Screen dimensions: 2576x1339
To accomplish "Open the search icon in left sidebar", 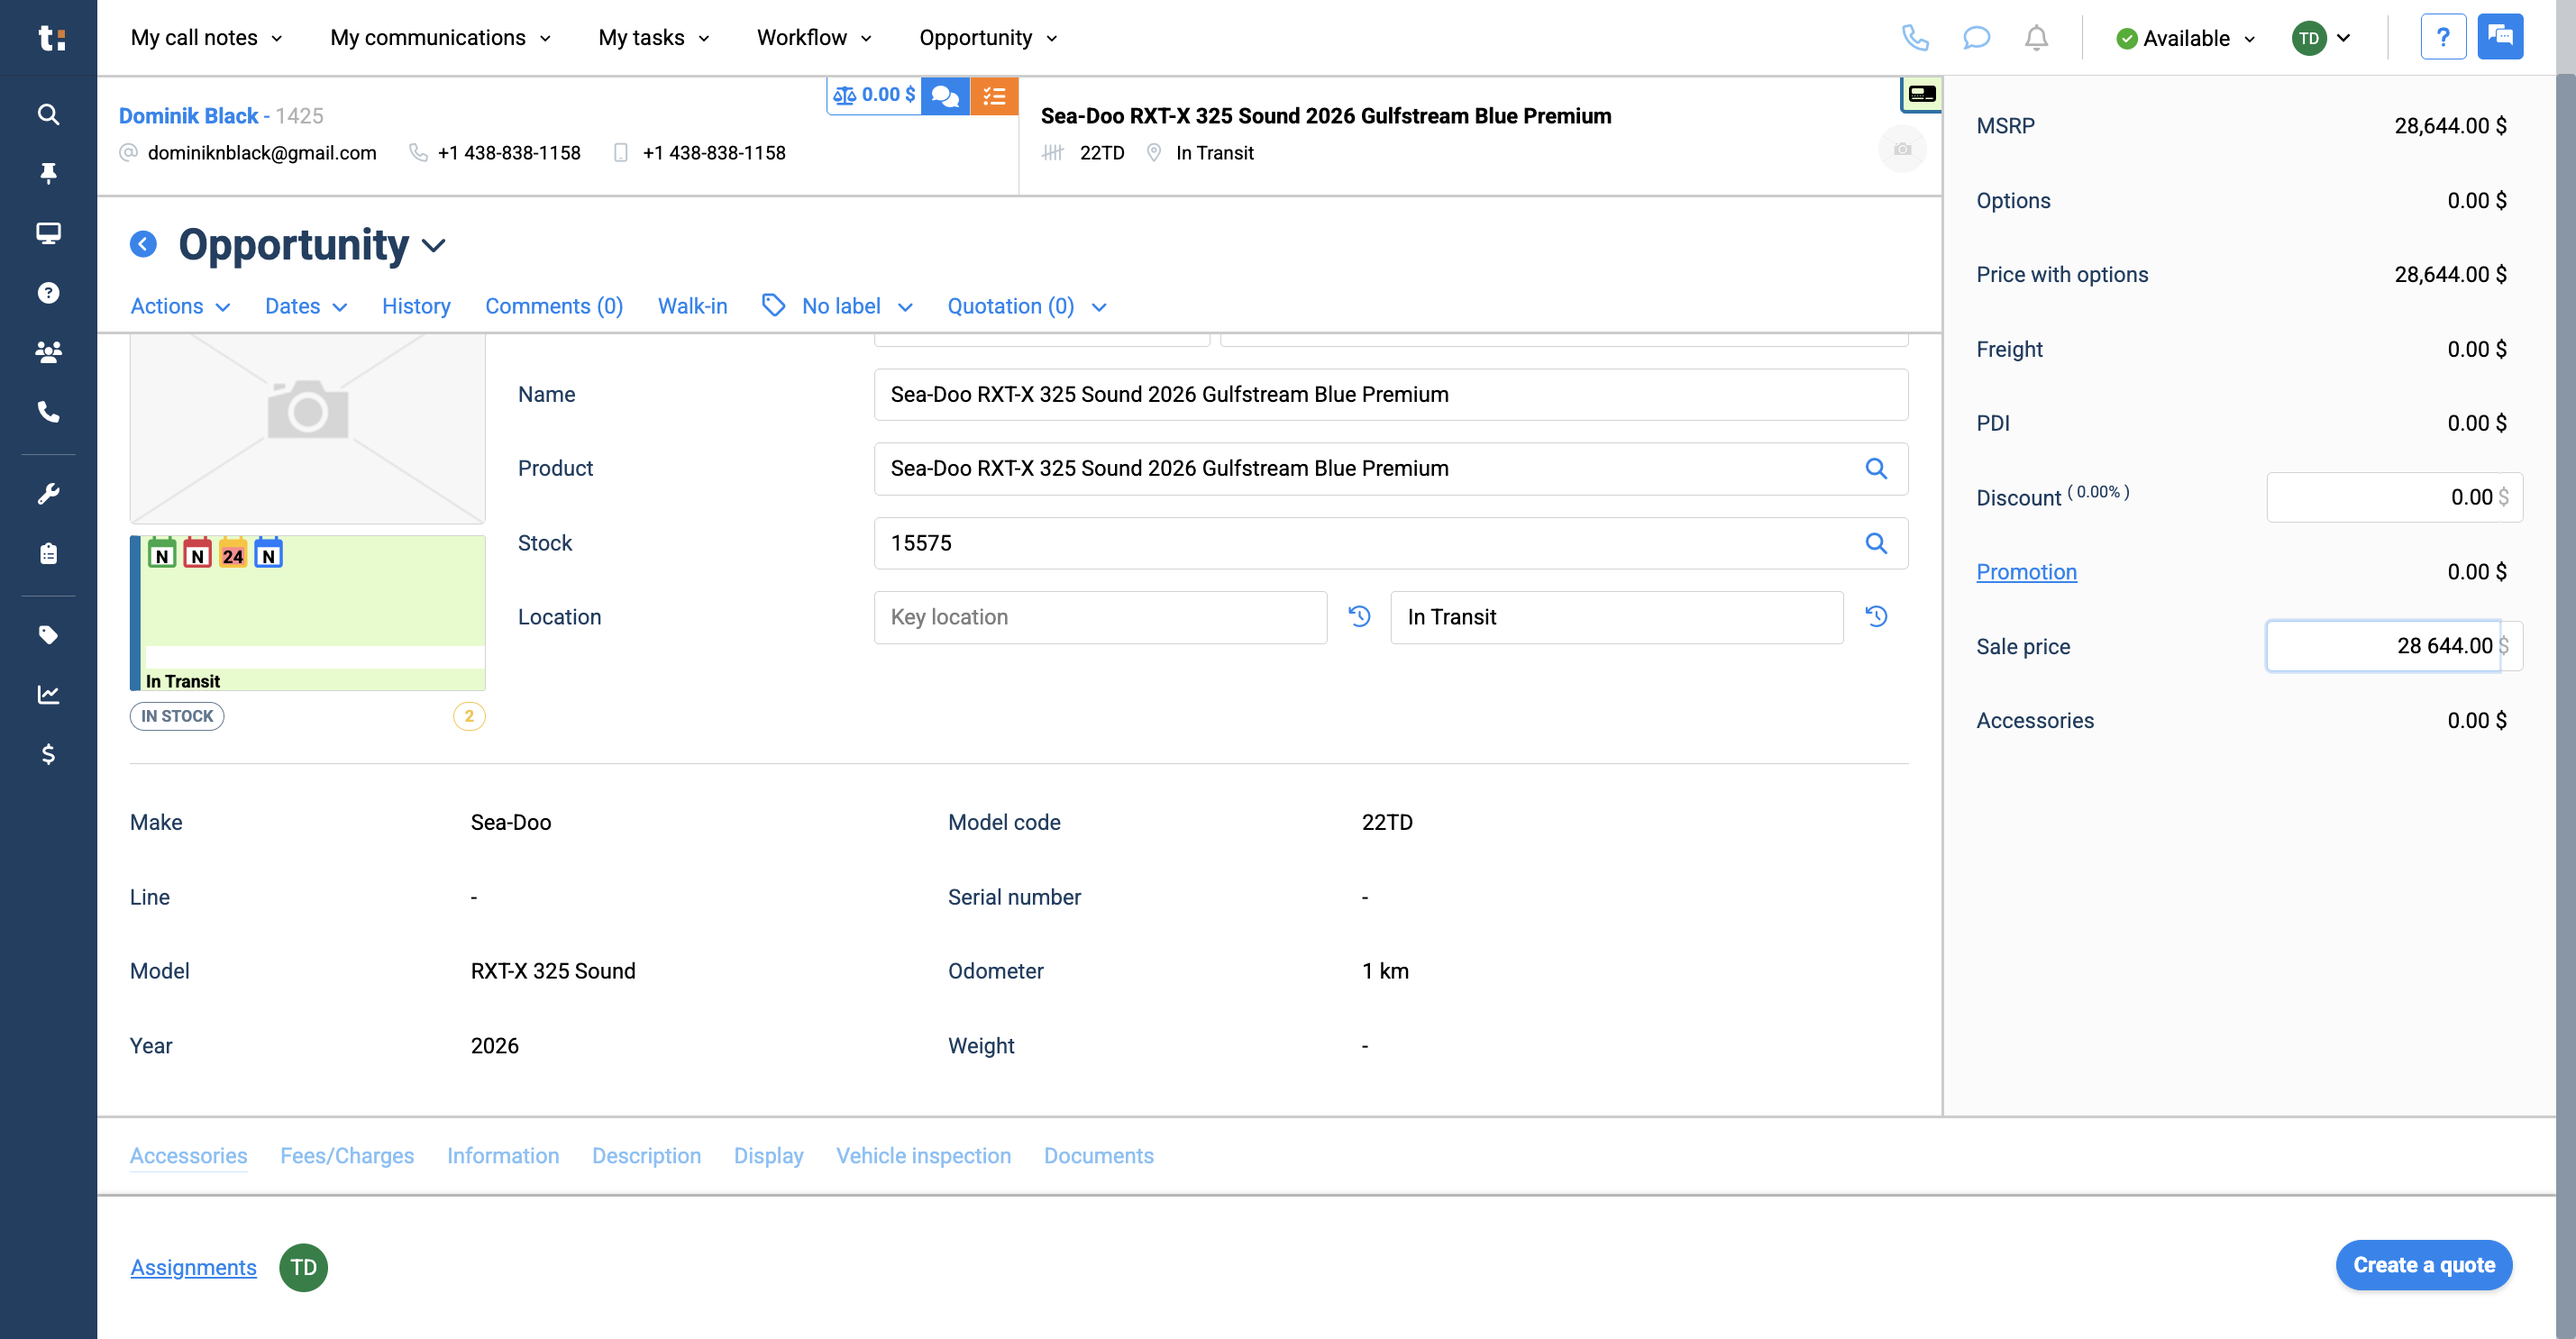I will (48, 114).
